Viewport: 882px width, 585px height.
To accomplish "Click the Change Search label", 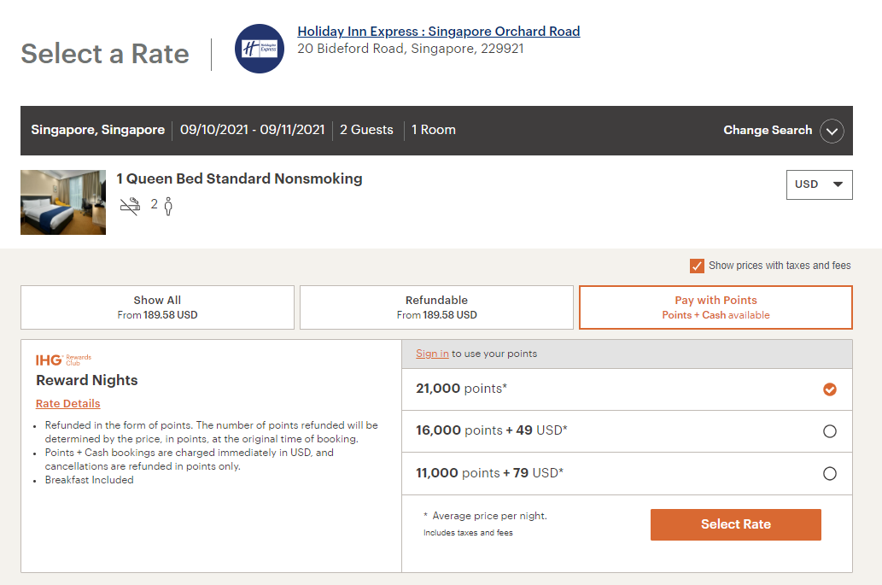I will coord(768,130).
